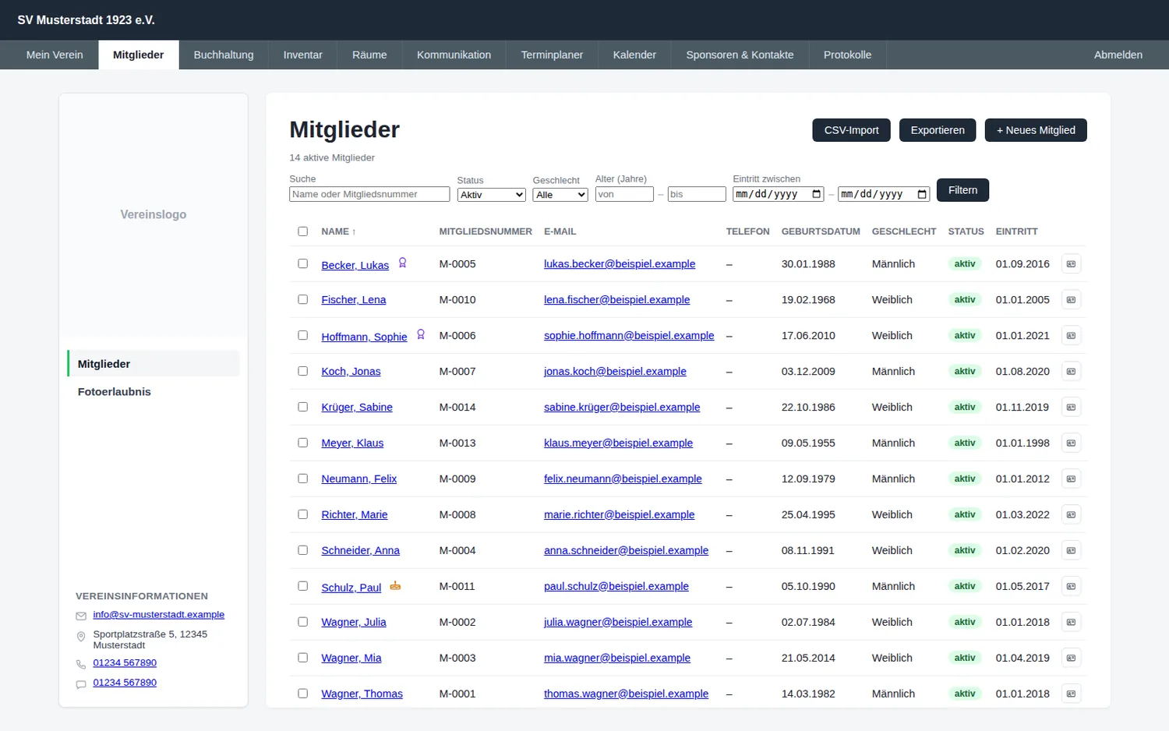Open the ID card icon for Fischer, Lena
The width and height of the screenshot is (1169, 731).
(x=1071, y=300)
